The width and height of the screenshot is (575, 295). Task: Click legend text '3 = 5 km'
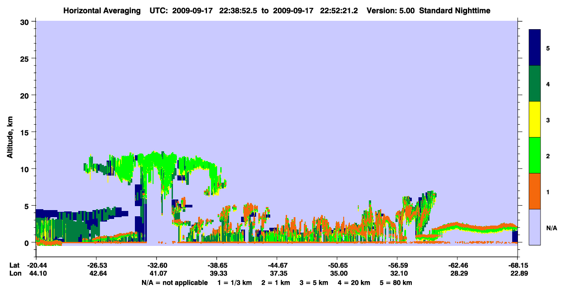pyautogui.click(x=314, y=283)
